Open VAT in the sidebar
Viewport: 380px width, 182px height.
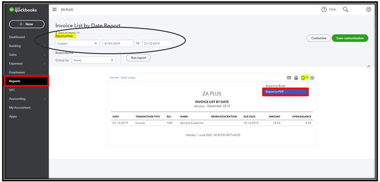[12, 90]
